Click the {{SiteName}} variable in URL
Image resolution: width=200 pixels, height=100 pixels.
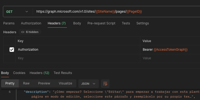click(x=105, y=12)
